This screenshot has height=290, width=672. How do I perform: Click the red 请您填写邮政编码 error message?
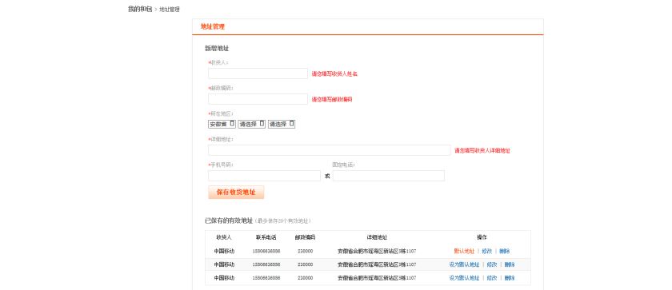coord(332,100)
